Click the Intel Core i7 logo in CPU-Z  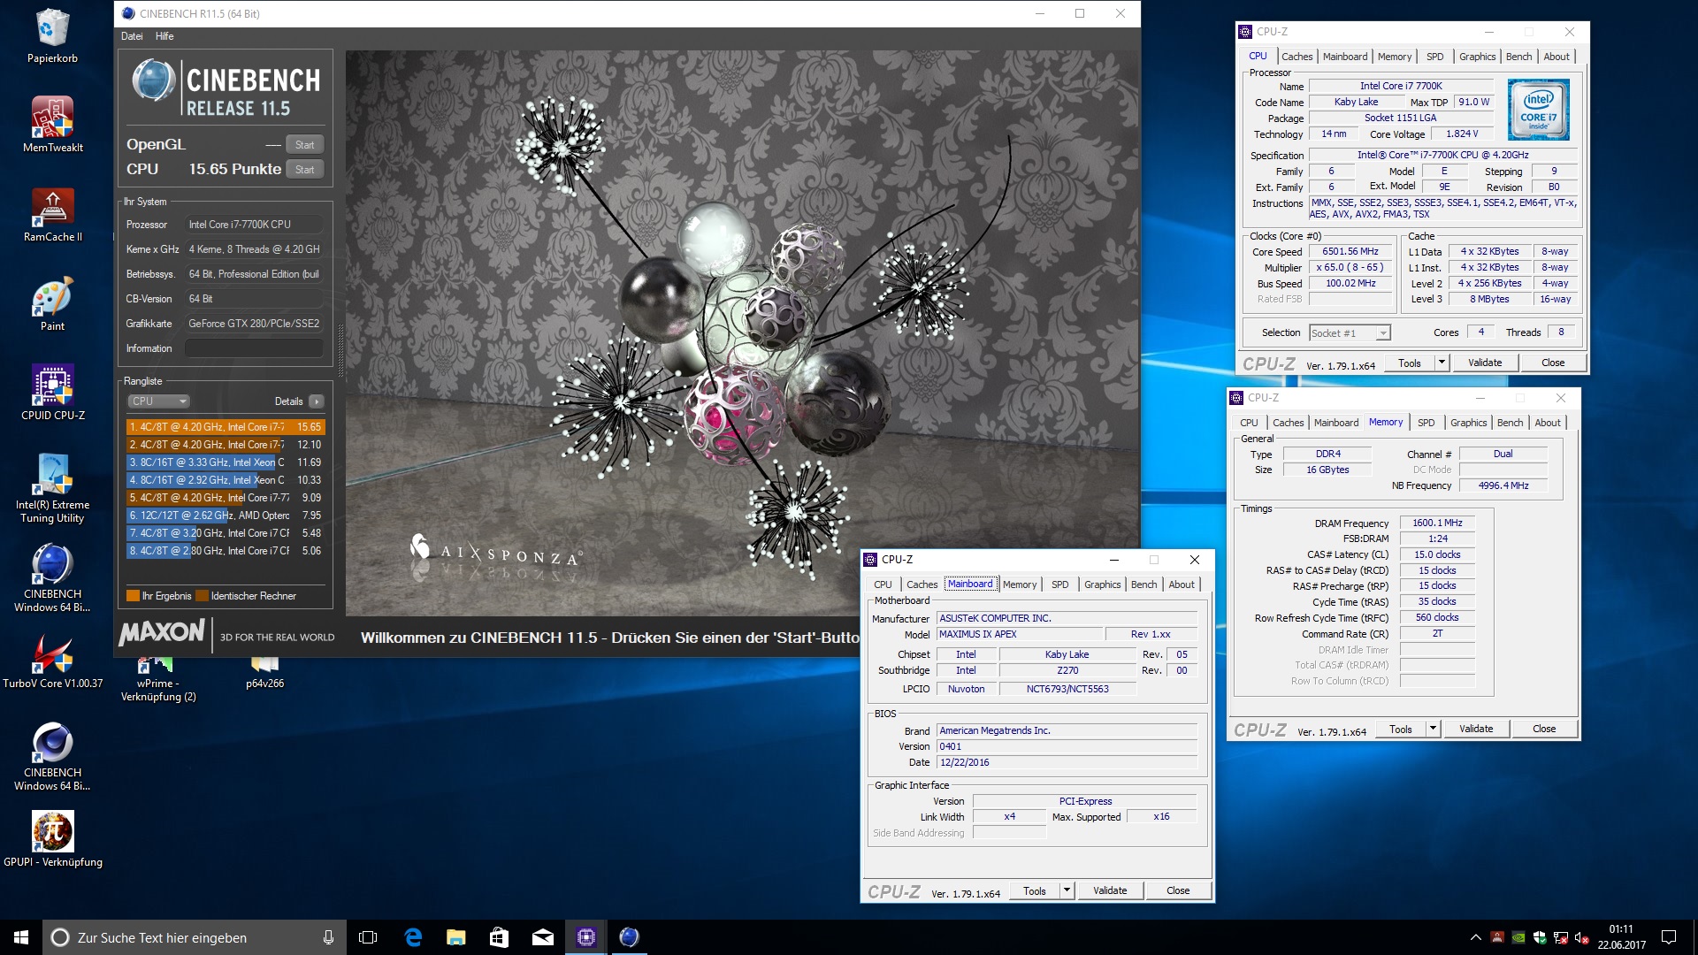coord(1538,110)
